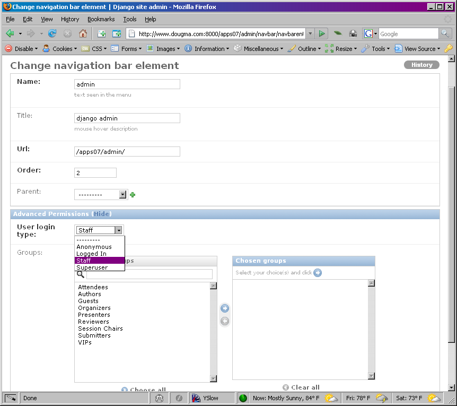Select Organizers in the available groups list

pos(94,308)
